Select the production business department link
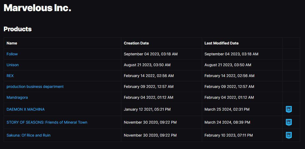Image resolution: width=305 pixels, height=149 pixels. (35, 87)
